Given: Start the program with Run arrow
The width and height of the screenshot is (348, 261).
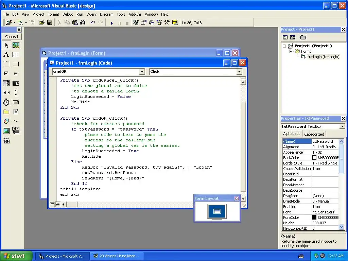Looking at the screenshot, I should (x=112, y=23).
